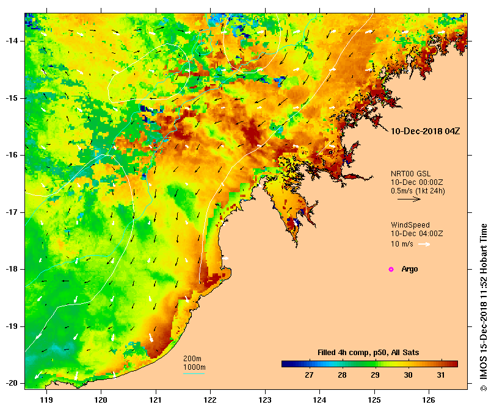Screen dimensions: 494x410
Task: Click the 'Filled 4h comp, p50, All Sats' title
Action: click(368, 353)
